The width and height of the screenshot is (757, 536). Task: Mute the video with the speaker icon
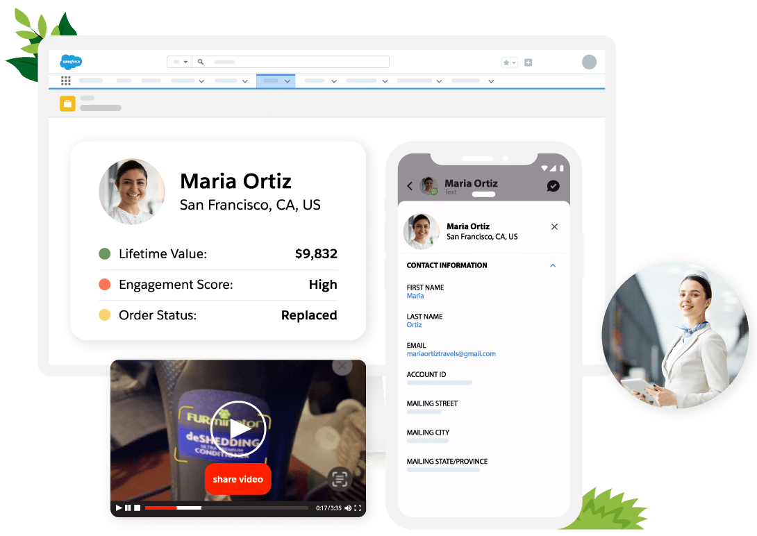348,508
